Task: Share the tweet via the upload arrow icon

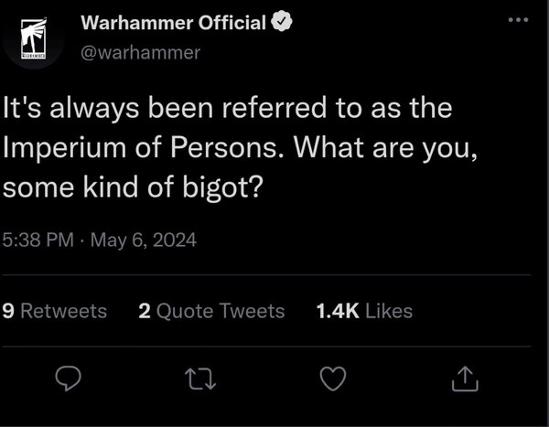Action: 465,376
